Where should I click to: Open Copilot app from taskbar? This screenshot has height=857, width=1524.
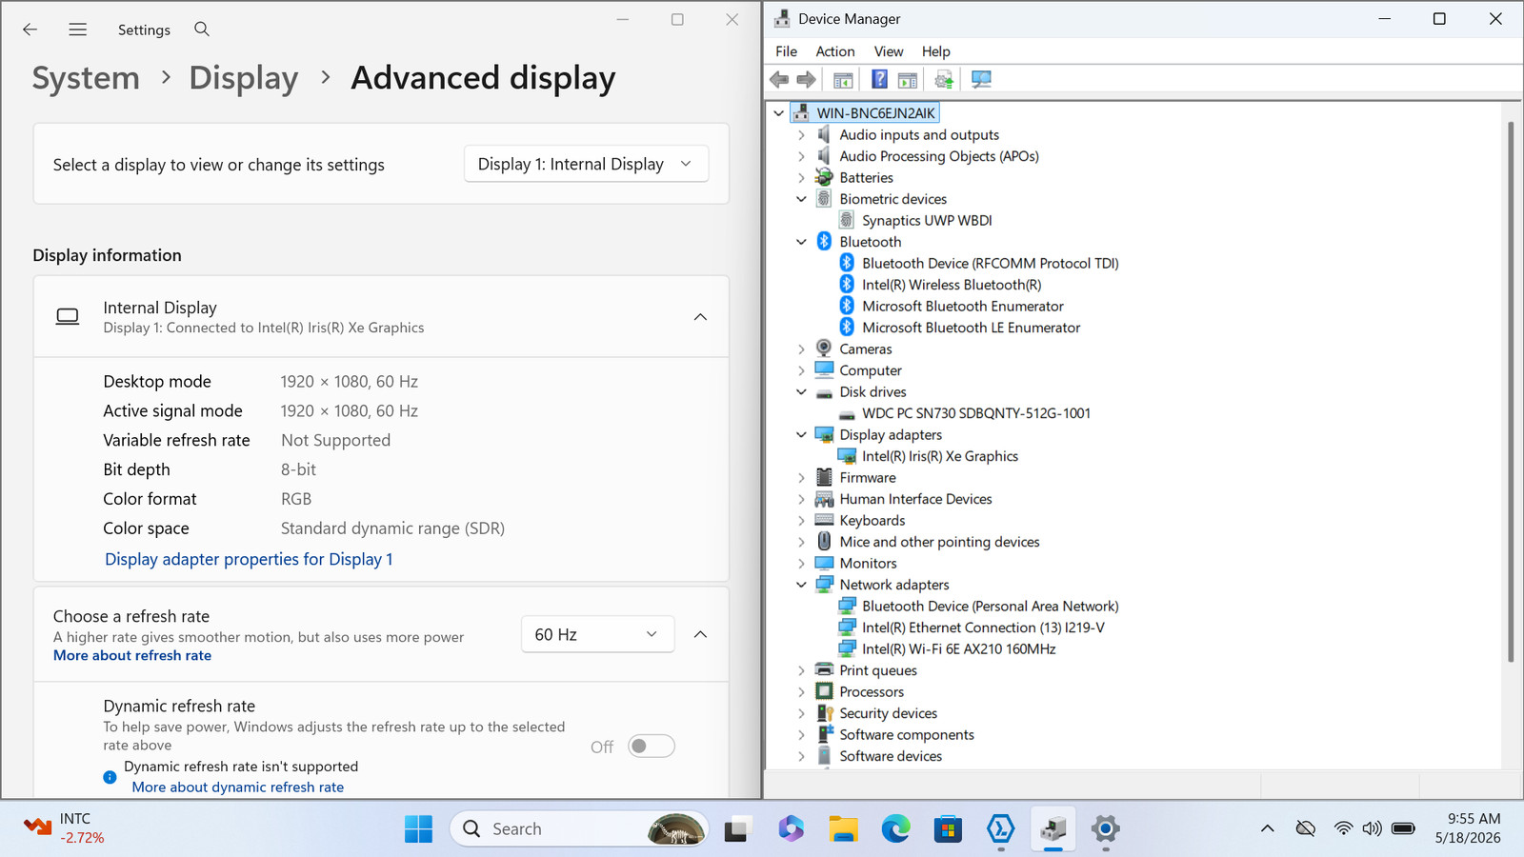coord(791,829)
